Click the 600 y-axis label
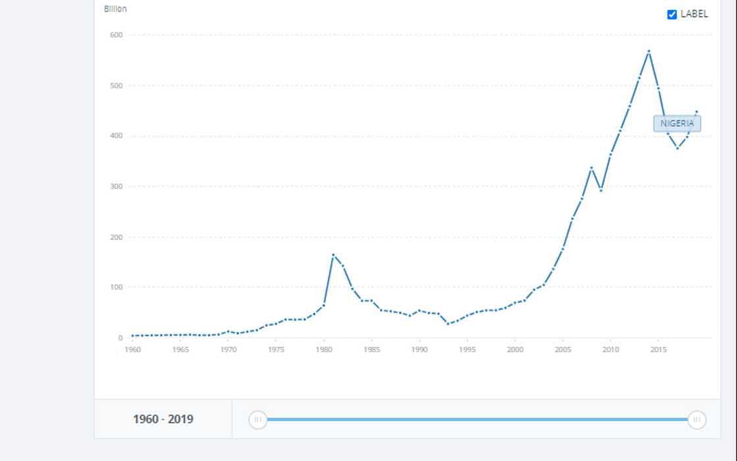Screen dimensions: 737x461 (116, 35)
